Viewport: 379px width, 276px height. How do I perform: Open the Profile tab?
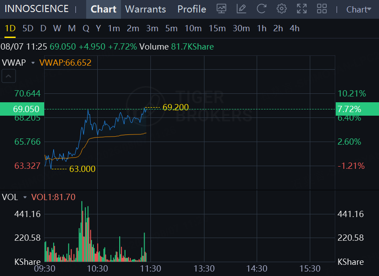coord(192,9)
